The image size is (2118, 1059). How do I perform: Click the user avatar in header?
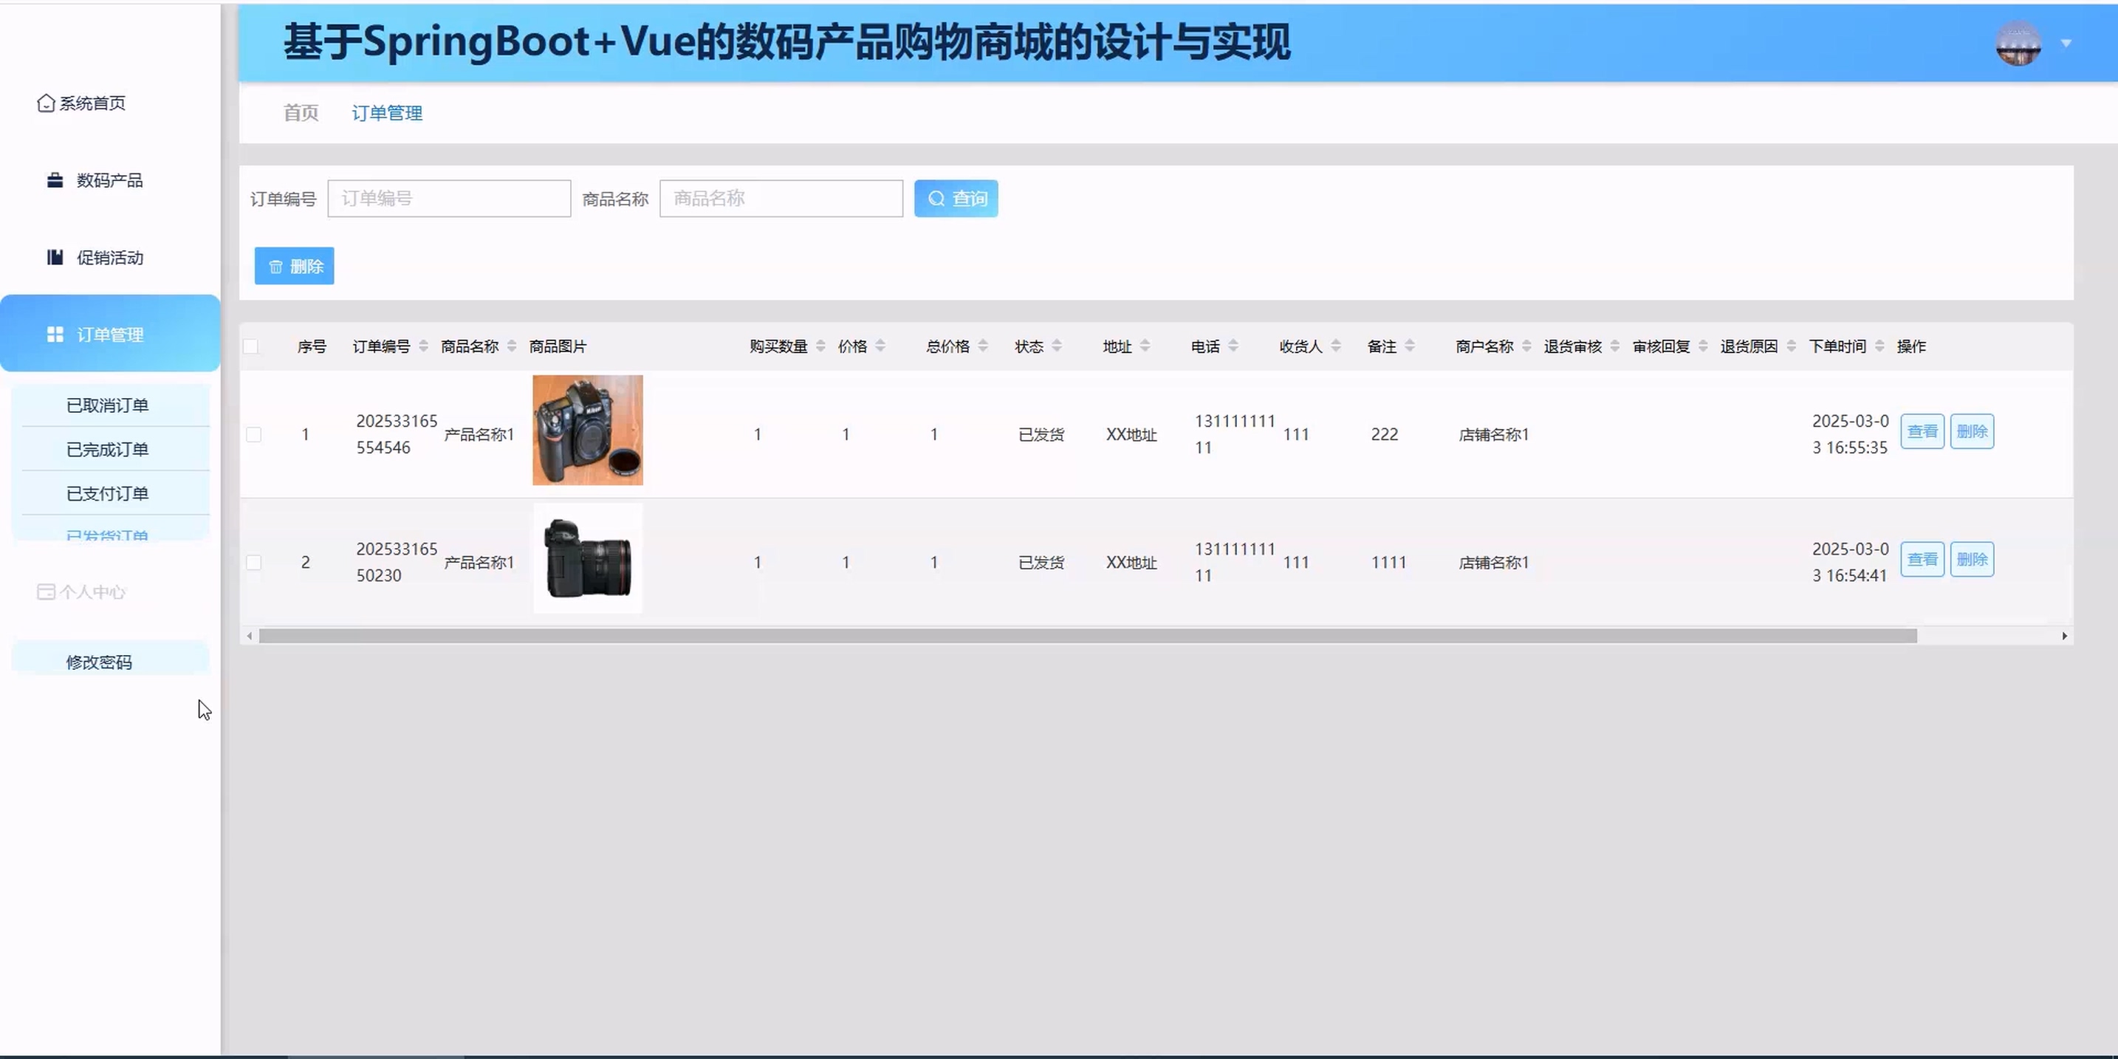coord(2018,43)
